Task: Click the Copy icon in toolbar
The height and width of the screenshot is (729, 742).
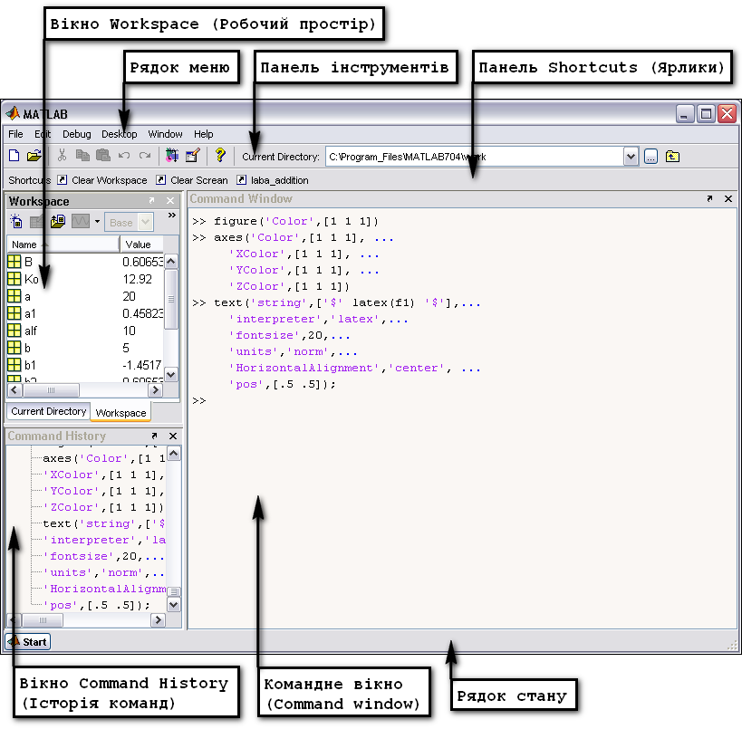Action: [x=82, y=155]
